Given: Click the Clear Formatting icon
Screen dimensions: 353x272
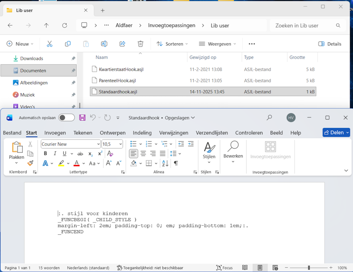Looking at the screenshot, I should (x=110, y=154).
